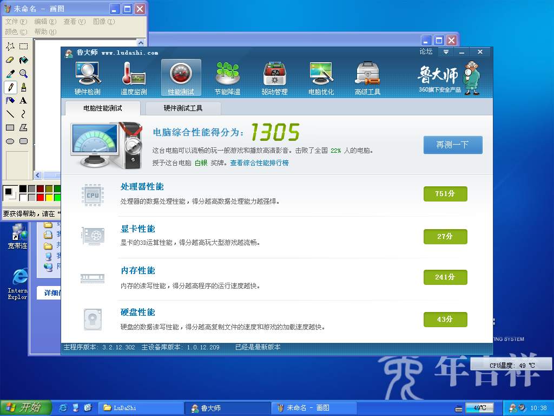Image resolution: width=554 pixels, height=416 pixels.
Task: Switch to 硬件测试工具 tab
Action: (183, 108)
